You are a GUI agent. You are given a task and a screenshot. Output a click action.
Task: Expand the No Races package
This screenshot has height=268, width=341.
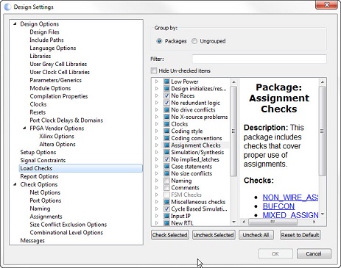point(157,95)
